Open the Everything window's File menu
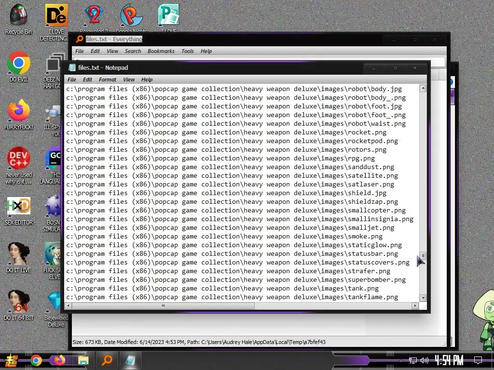The image size is (494, 370). (80, 51)
